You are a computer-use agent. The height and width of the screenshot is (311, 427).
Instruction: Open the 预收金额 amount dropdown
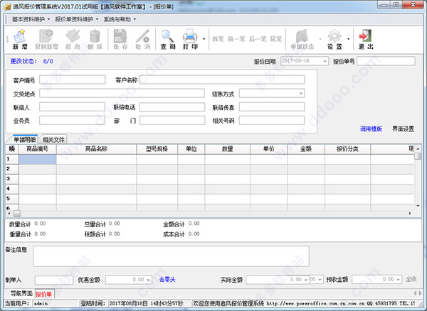pos(399,280)
